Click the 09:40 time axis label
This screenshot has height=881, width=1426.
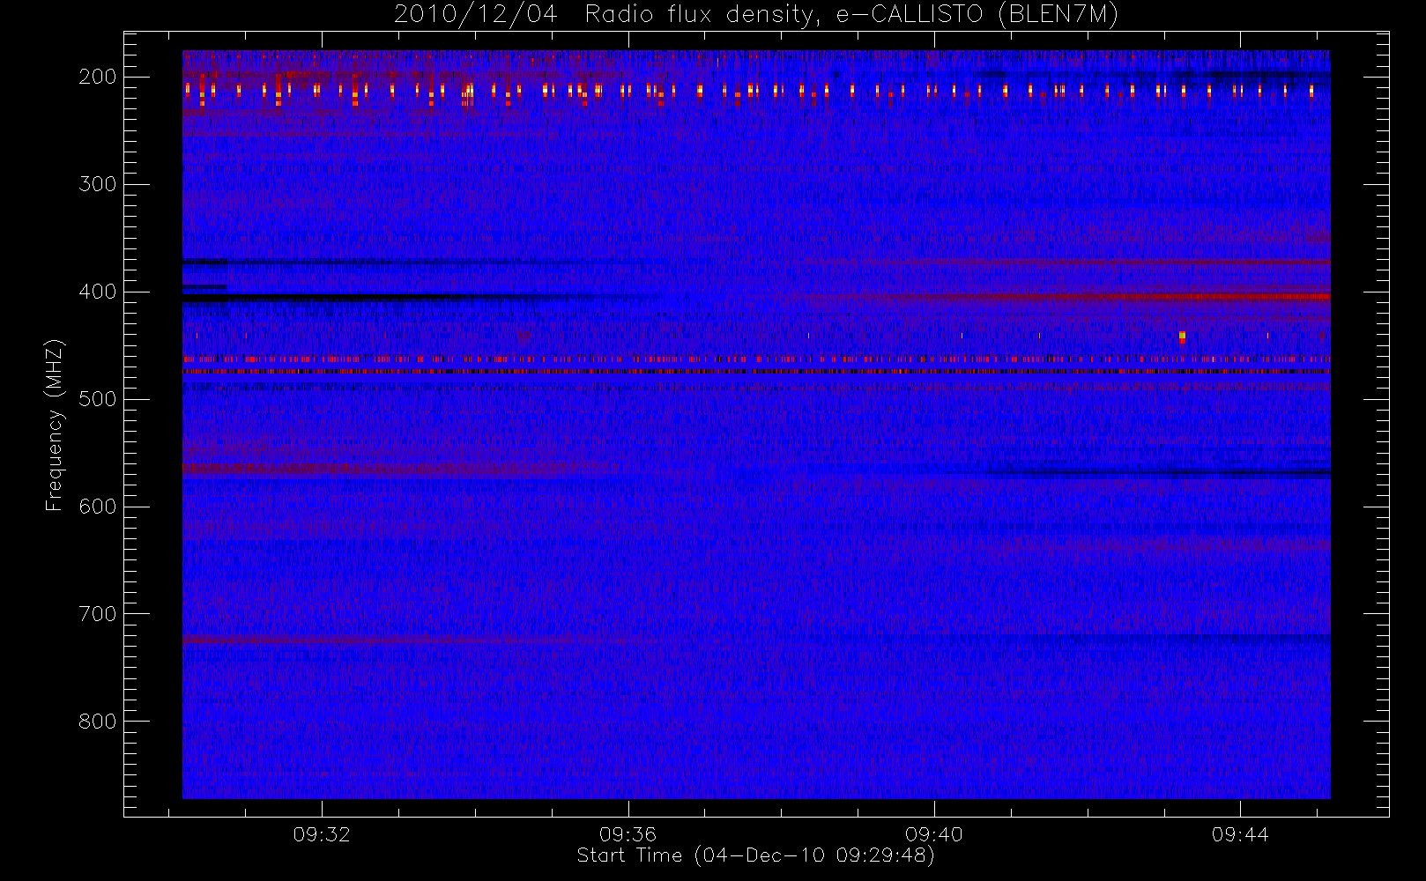(934, 834)
